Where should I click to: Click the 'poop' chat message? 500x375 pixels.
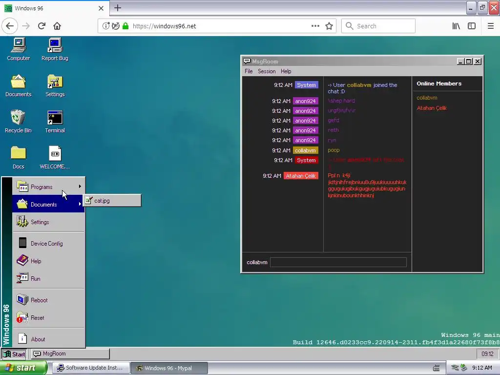click(x=333, y=150)
